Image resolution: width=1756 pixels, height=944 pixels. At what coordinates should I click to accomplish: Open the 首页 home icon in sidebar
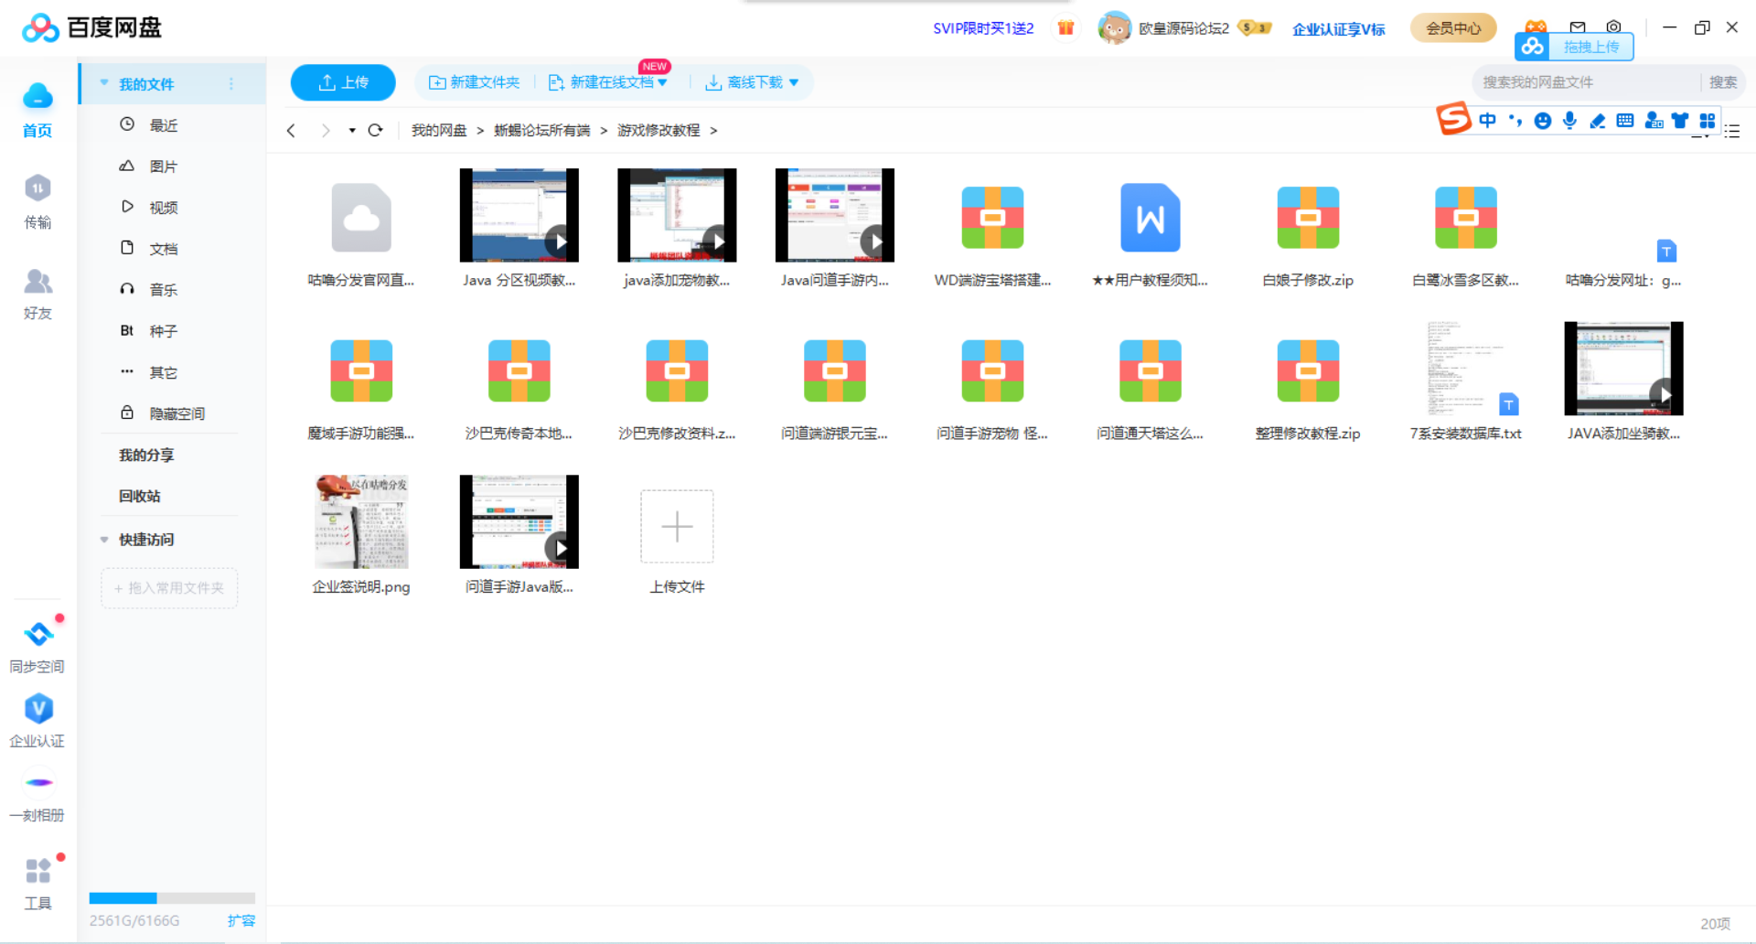(37, 110)
